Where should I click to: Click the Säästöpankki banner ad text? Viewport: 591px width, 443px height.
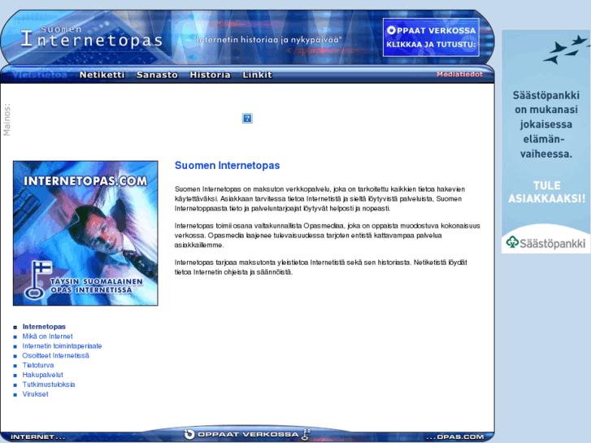coord(545,124)
